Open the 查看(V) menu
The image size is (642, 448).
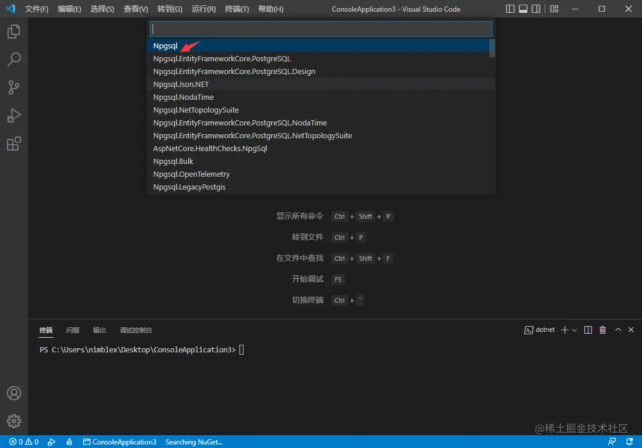[136, 9]
